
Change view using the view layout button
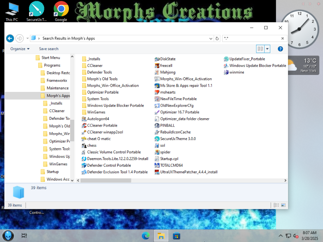point(261,49)
